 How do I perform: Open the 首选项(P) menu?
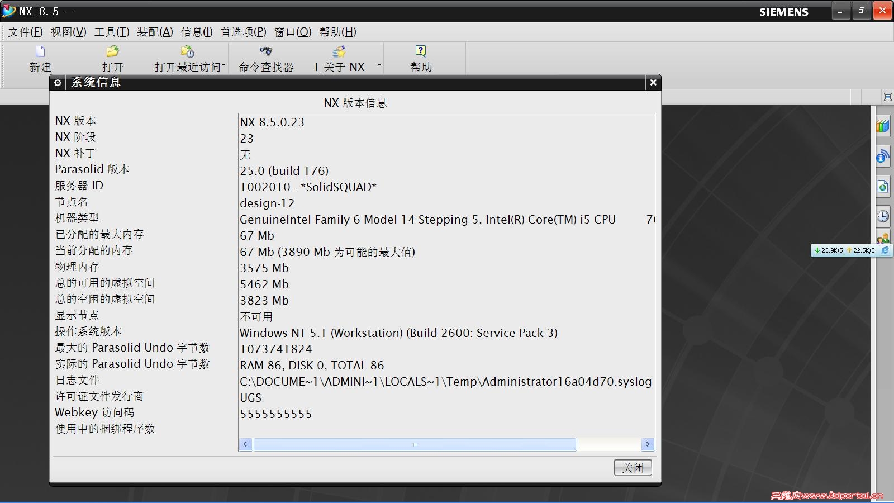[x=244, y=32]
